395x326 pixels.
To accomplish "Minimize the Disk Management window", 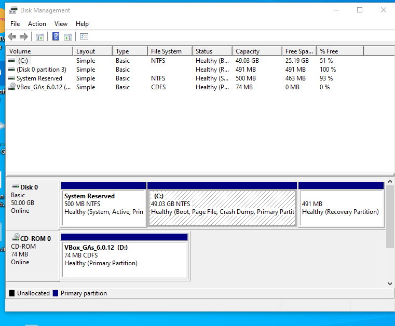I will 336,10.
